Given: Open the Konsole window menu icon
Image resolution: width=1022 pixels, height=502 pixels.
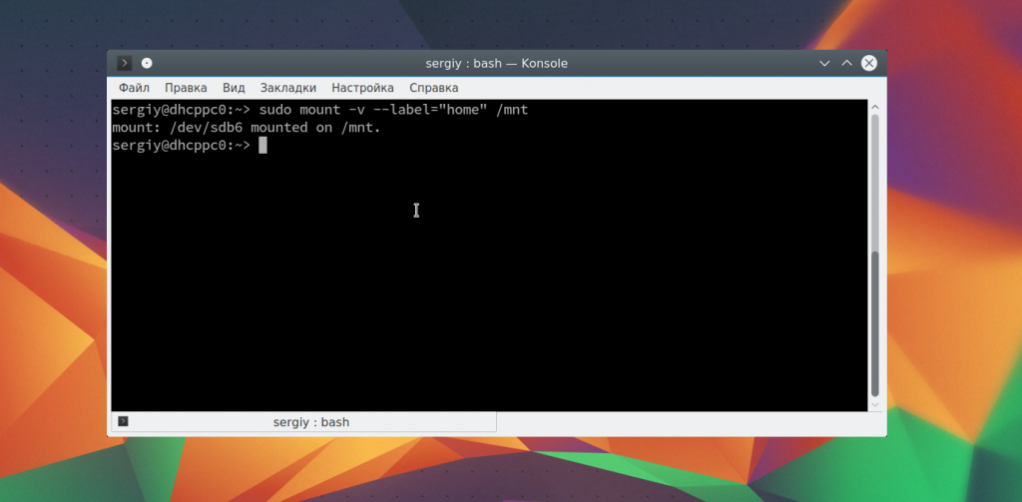Looking at the screenshot, I should tap(125, 63).
